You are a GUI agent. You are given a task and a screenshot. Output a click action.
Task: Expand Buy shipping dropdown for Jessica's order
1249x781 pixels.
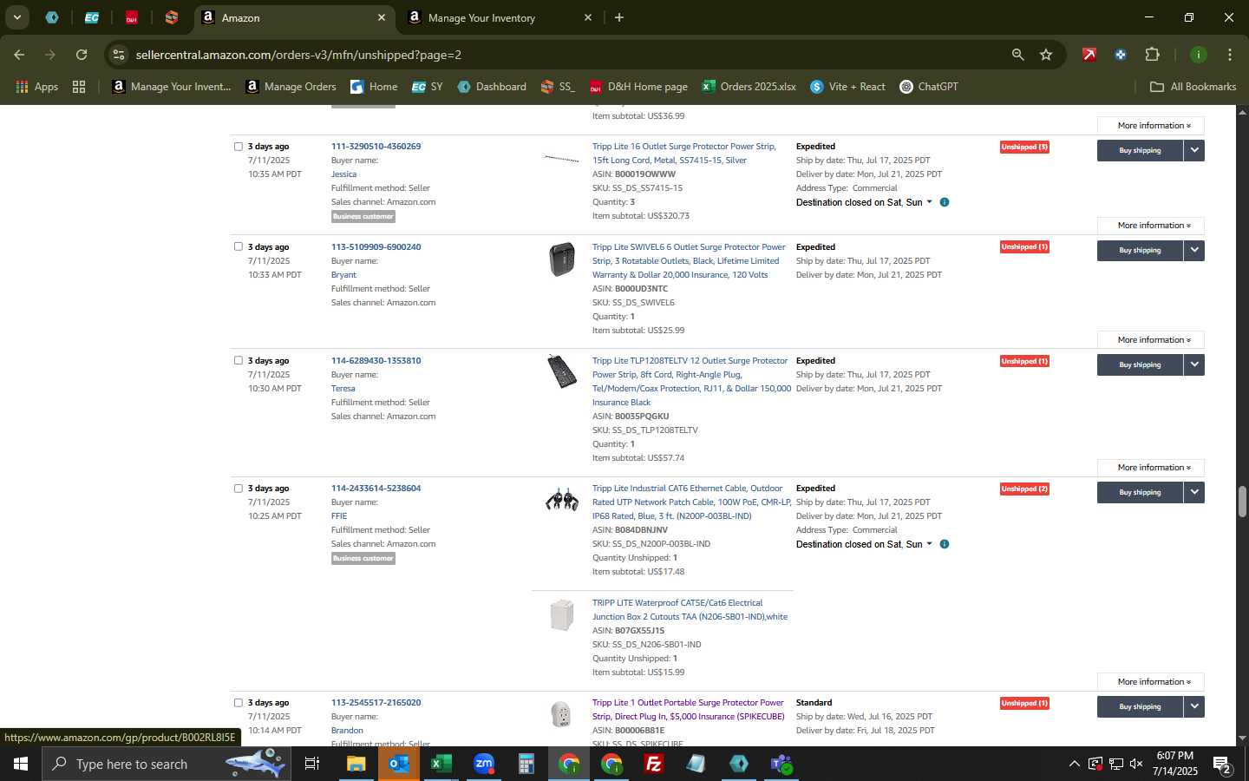pos(1194,150)
